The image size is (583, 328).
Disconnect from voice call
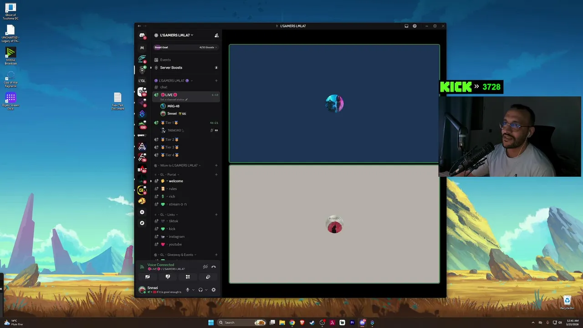point(214,267)
